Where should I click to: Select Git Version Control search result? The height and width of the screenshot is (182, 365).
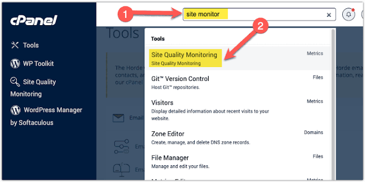237,82
